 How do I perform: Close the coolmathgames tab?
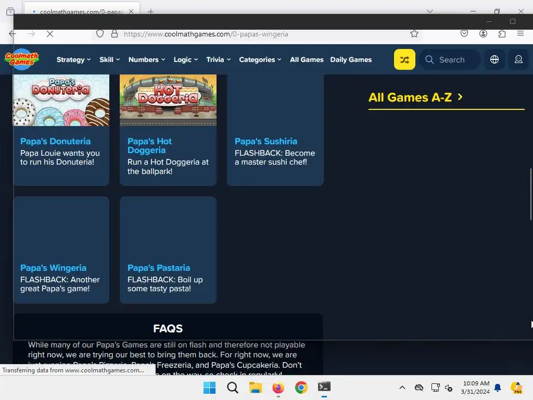pyautogui.click(x=131, y=11)
